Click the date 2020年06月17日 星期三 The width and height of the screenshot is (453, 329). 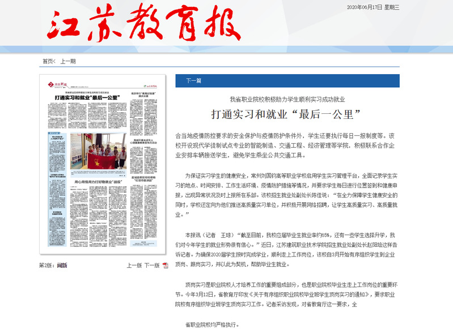tap(372, 7)
